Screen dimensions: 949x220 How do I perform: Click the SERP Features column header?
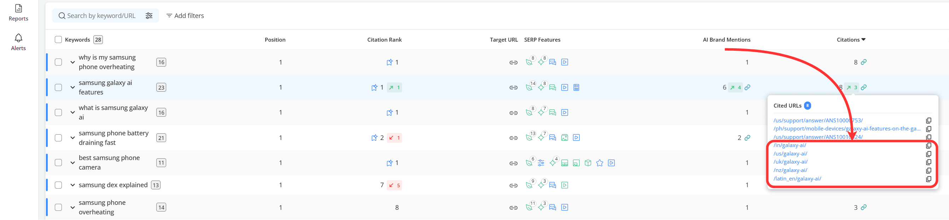click(542, 40)
